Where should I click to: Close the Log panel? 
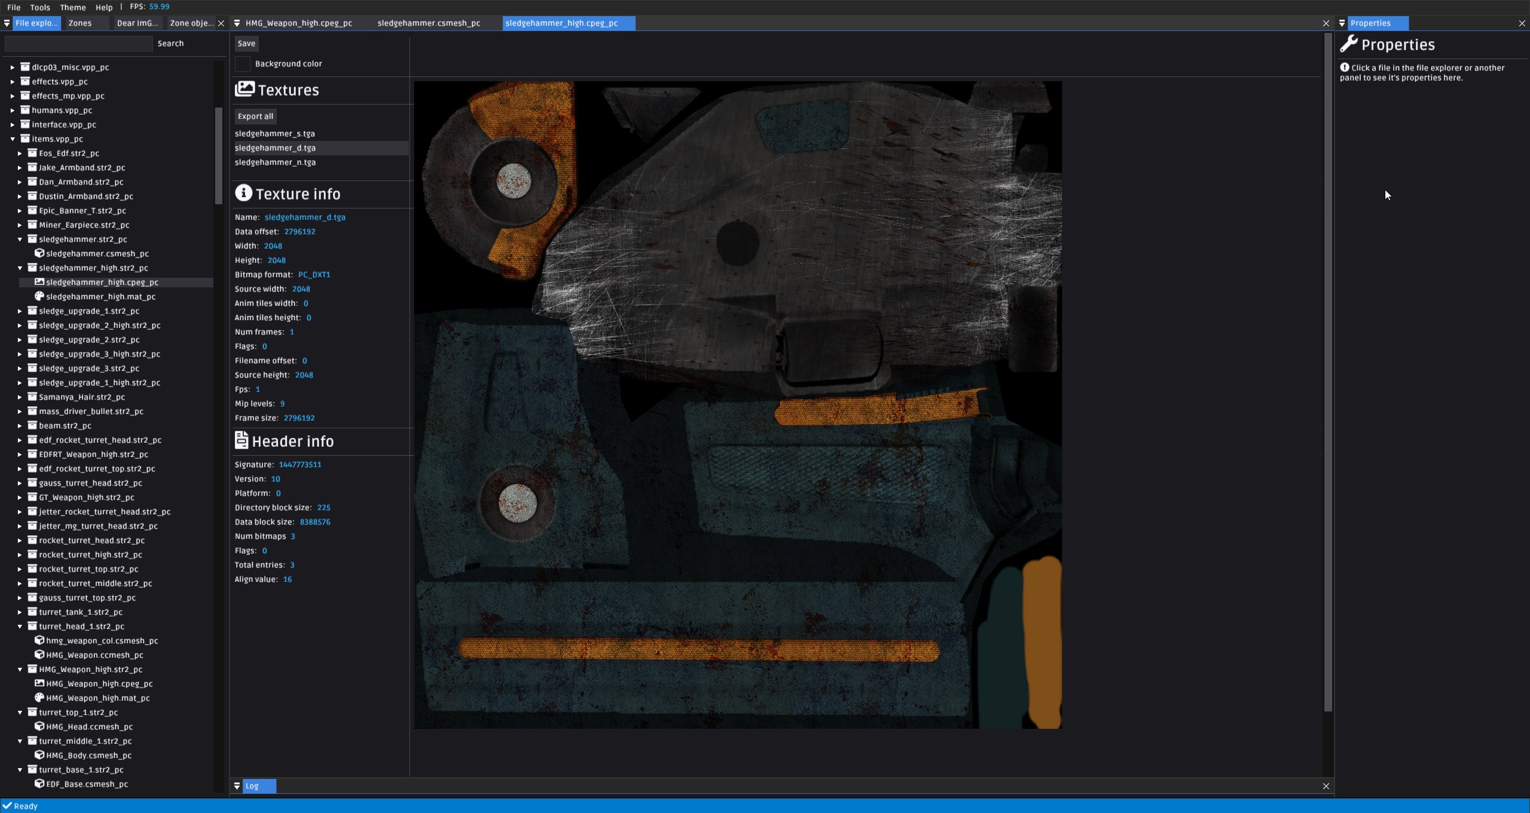click(1326, 786)
